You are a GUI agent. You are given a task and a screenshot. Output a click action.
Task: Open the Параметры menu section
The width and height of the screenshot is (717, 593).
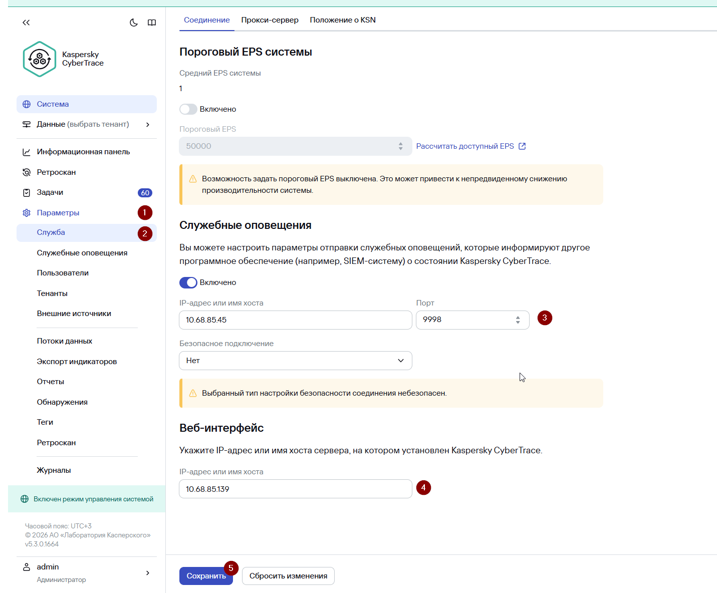click(87, 213)
